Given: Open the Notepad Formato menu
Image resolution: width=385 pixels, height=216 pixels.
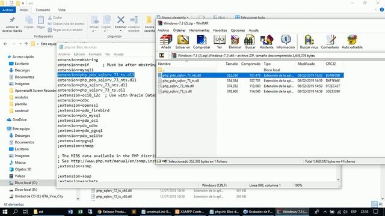Looking at the screenshot, I should coord(95,54).
